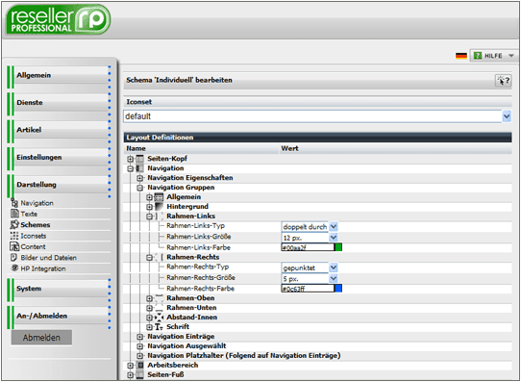Expand the Seiten-Kopf tree node

tap(131, 159)
